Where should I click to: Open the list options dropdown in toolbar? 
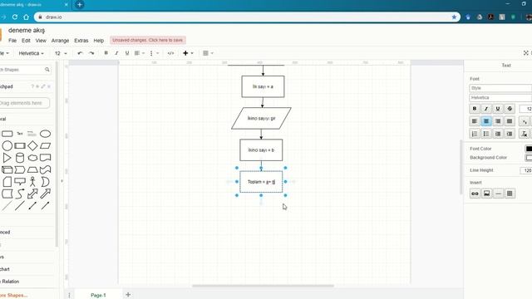[x=154, y=53]
